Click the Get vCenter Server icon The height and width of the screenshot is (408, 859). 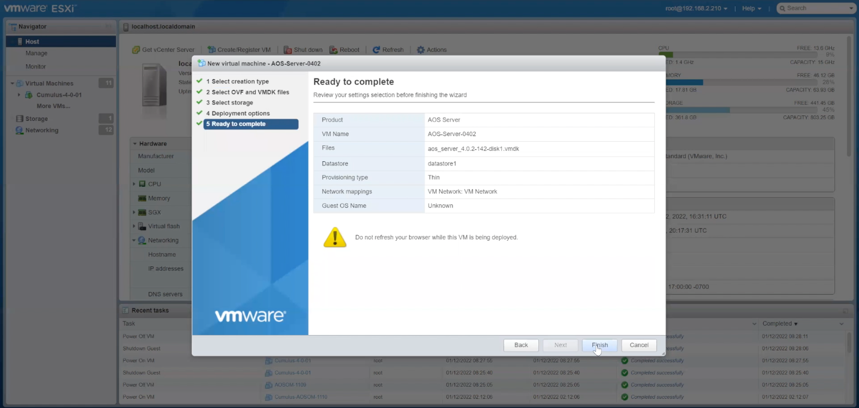pyautogui.click(x=136, y=50)
